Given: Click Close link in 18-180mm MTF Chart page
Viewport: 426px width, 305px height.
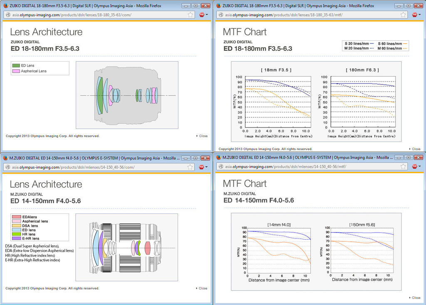Looking at the screenshot, I should point(415,149).
